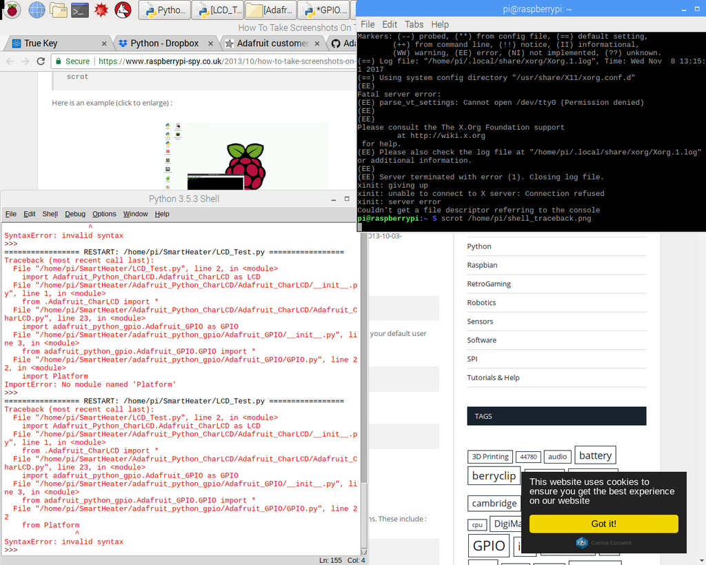Click inside the browser address bar

(207, 61)
